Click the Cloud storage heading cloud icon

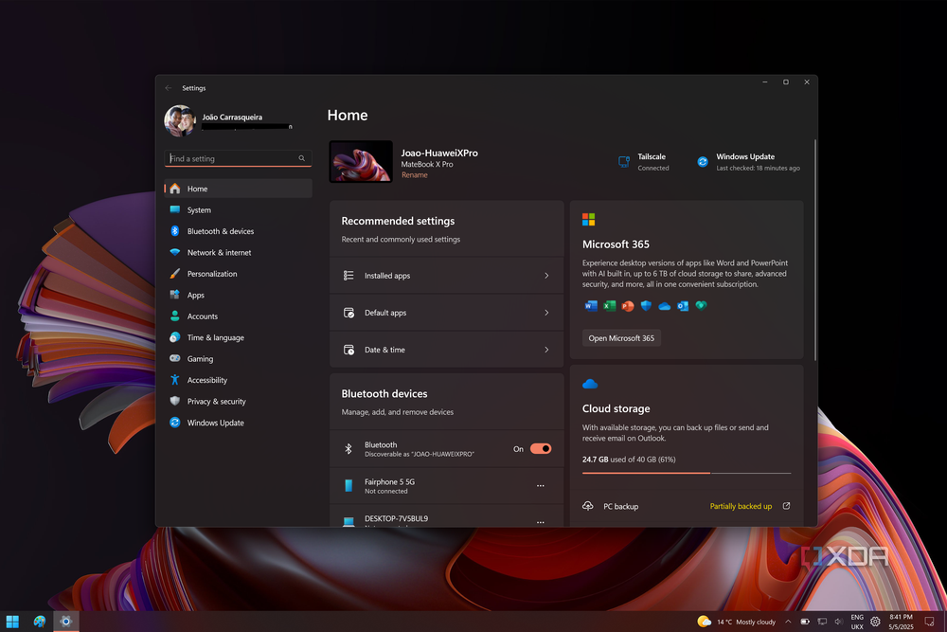pyautogui.click(x=589, y=384)
